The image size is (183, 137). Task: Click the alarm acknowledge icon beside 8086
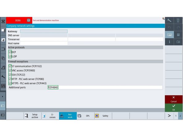(28, 20)
